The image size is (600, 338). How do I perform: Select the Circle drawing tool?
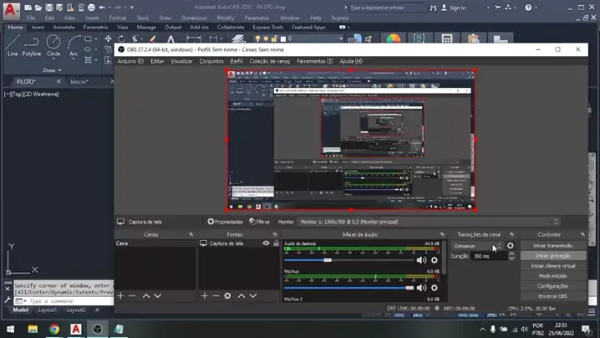point(53,44)
